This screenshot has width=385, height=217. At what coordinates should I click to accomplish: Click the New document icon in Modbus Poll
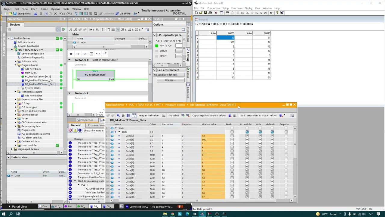point(196,13)
